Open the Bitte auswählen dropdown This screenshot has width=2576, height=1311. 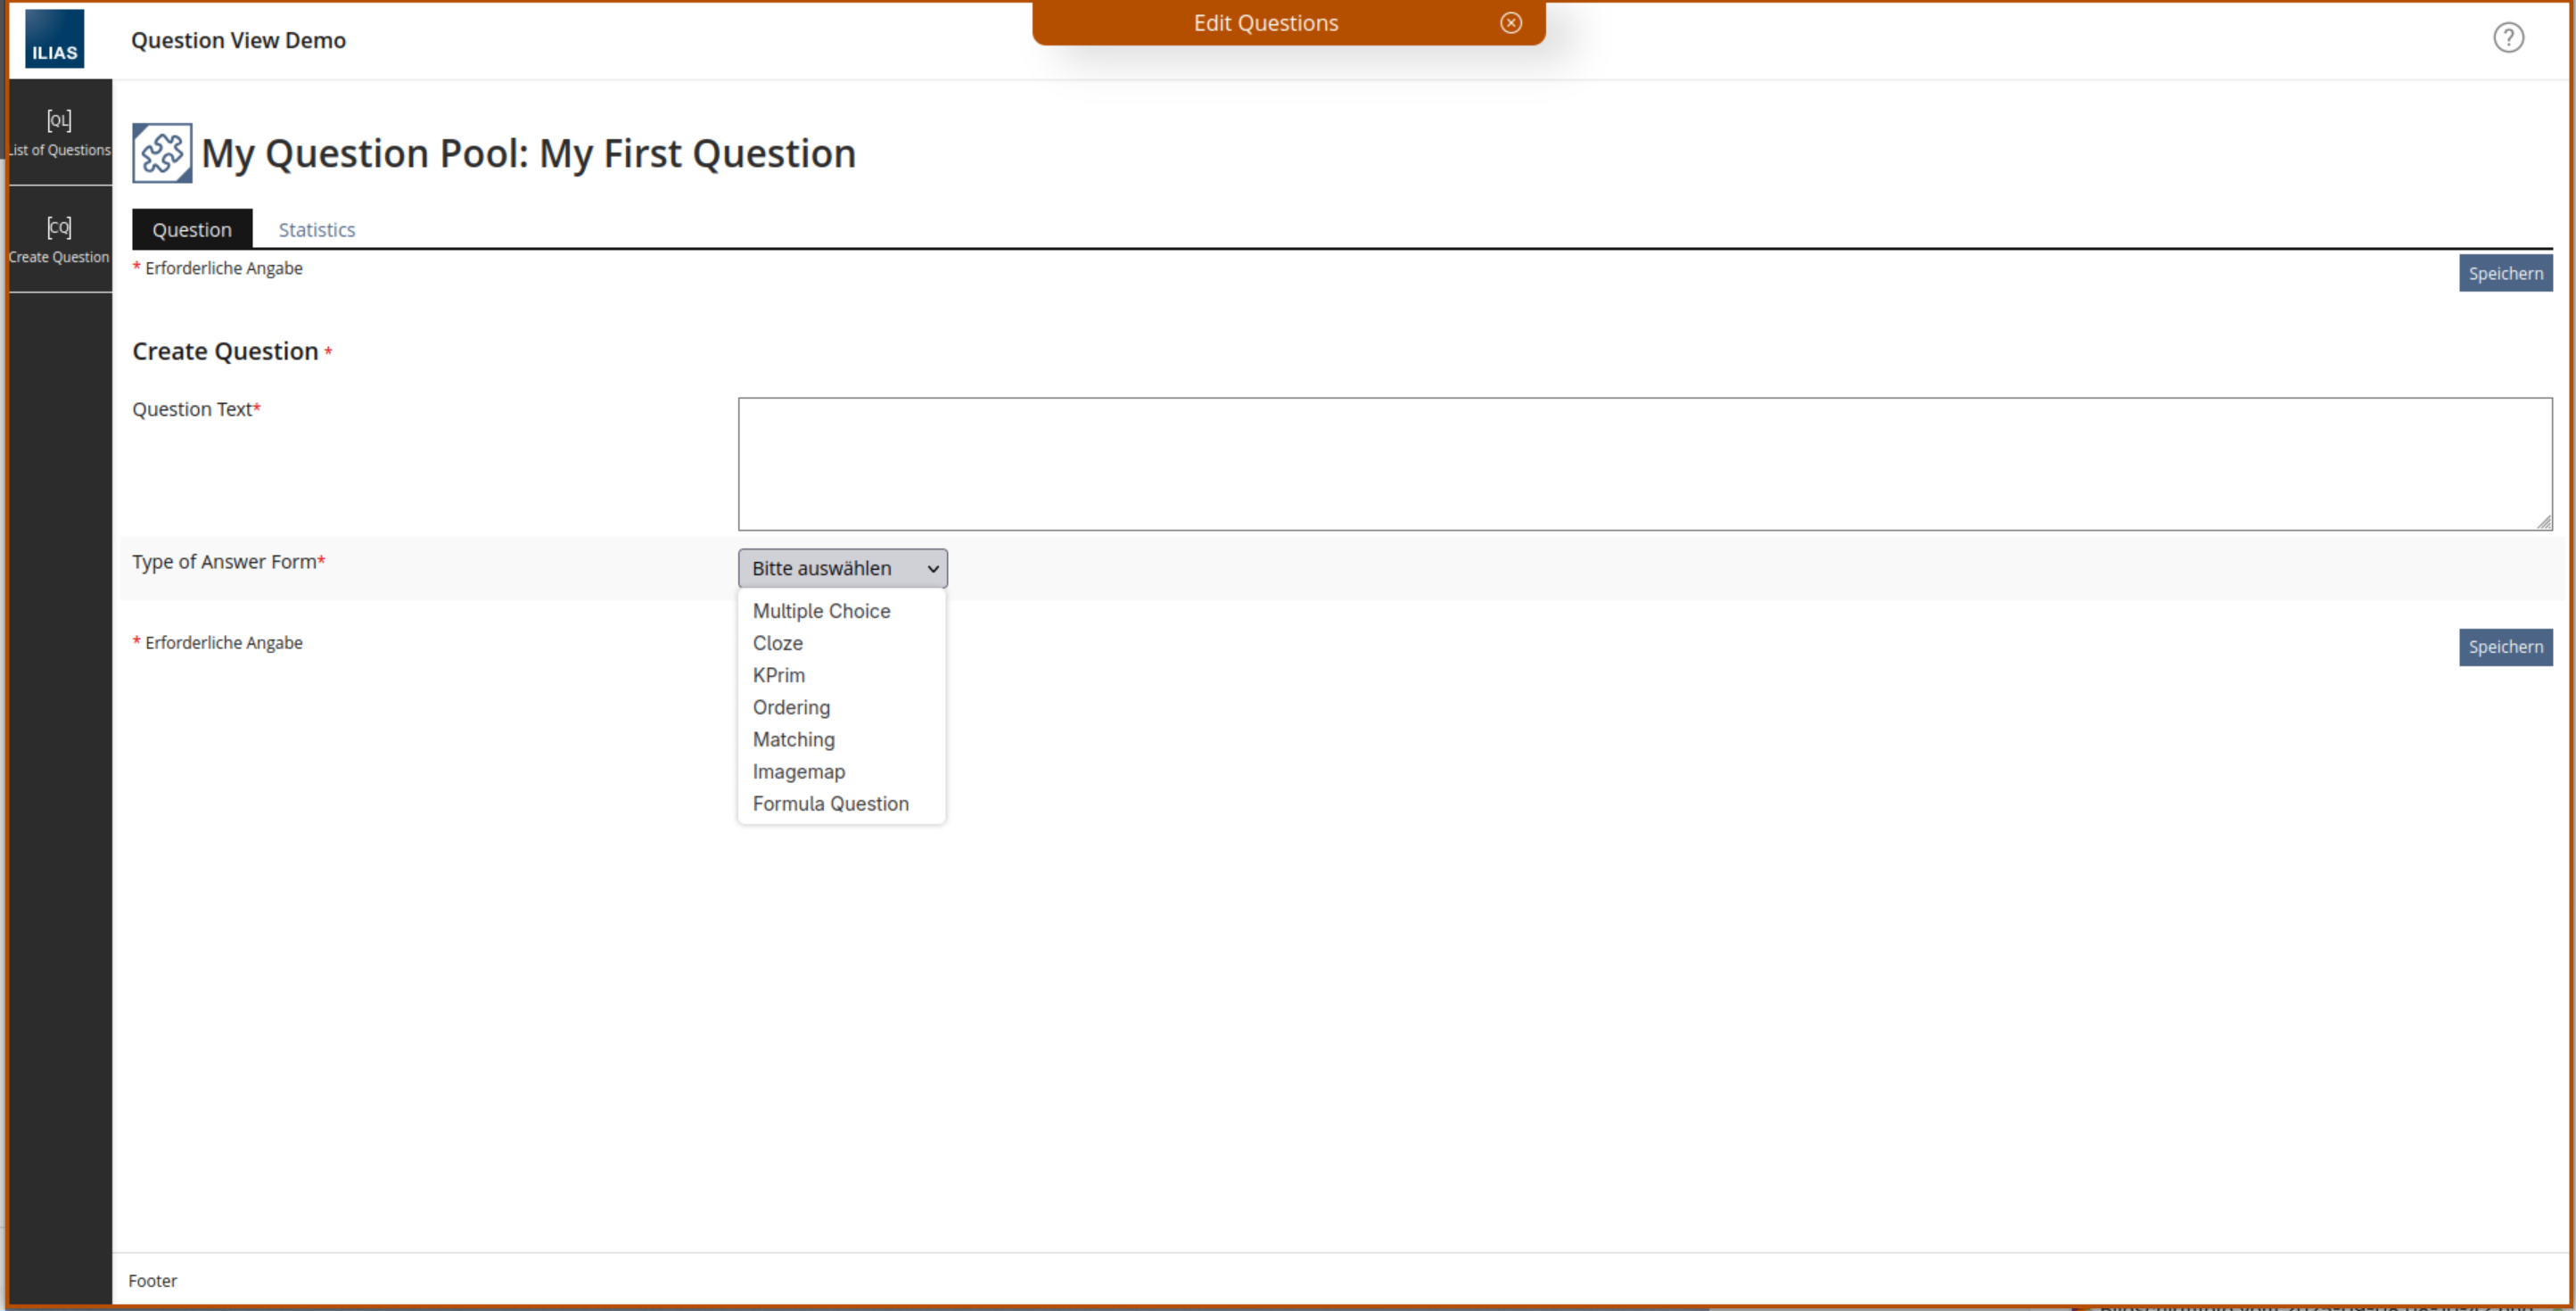[842, 568]
